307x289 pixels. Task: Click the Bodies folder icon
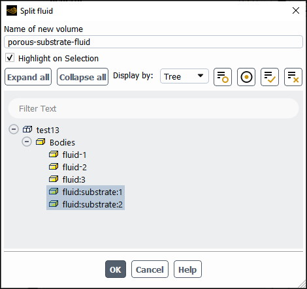pos(40,142)
